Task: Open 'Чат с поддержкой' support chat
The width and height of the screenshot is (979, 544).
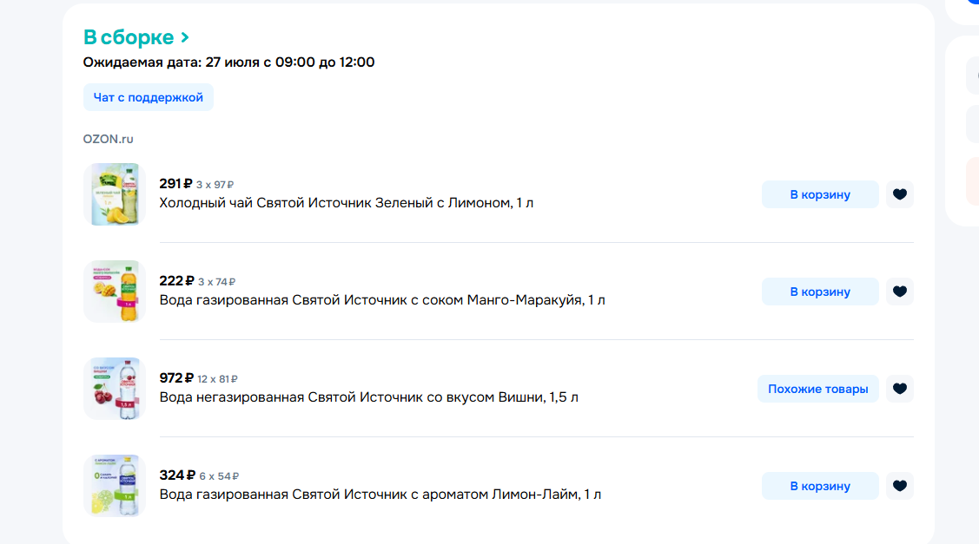Action: pos(148,97)
